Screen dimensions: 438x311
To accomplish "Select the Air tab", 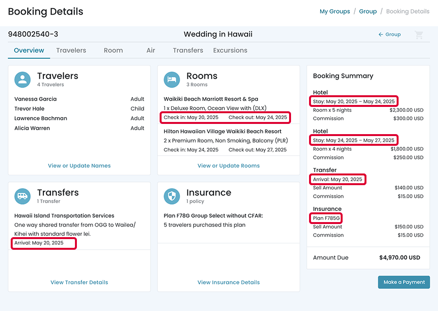I will pyautogui.click(x=151, y=50).
